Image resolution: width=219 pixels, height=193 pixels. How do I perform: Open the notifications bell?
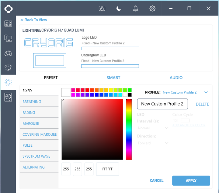[136, 9]
